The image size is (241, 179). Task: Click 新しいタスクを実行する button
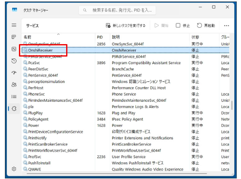pos(125,25)
